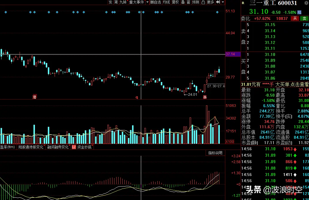Expand the 重大事件 dropdown arrow
309x200 pixels.
(147, 2)
